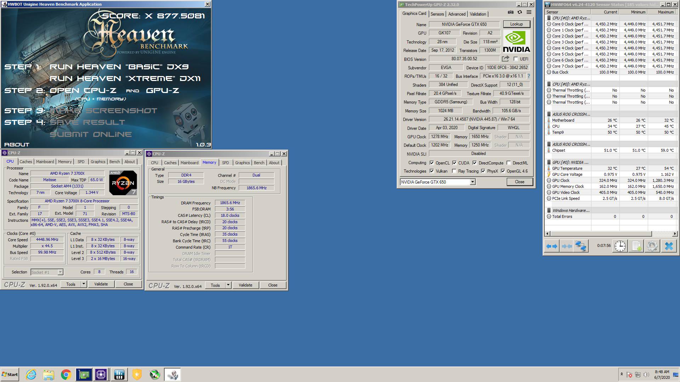Viewport: 680px width, 382px height.
Task: Open Bench tab in left CPU-Z window
Action: click(114, 162)
